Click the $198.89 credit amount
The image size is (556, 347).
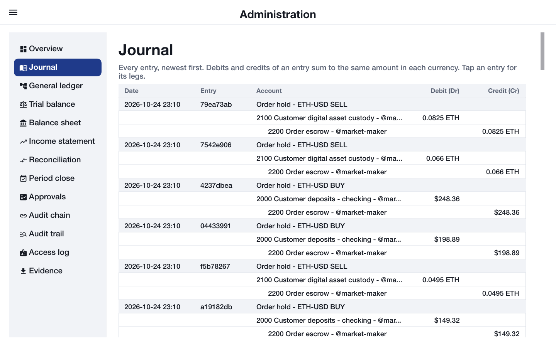[507, 253]
